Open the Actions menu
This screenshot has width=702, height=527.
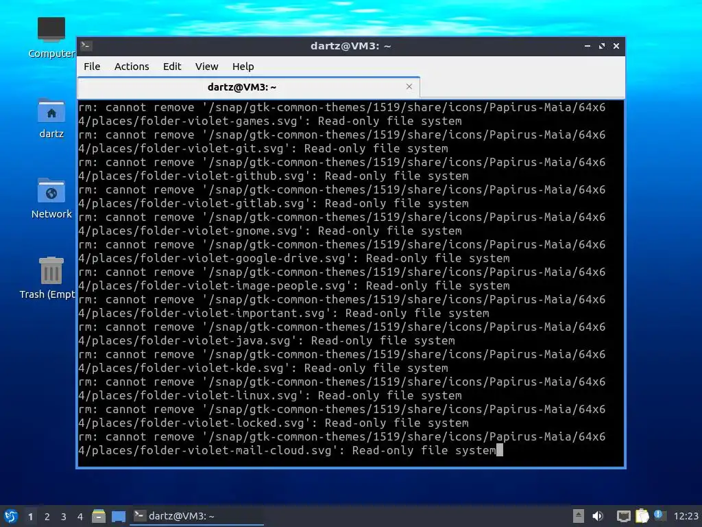click(x=132, y=67)
